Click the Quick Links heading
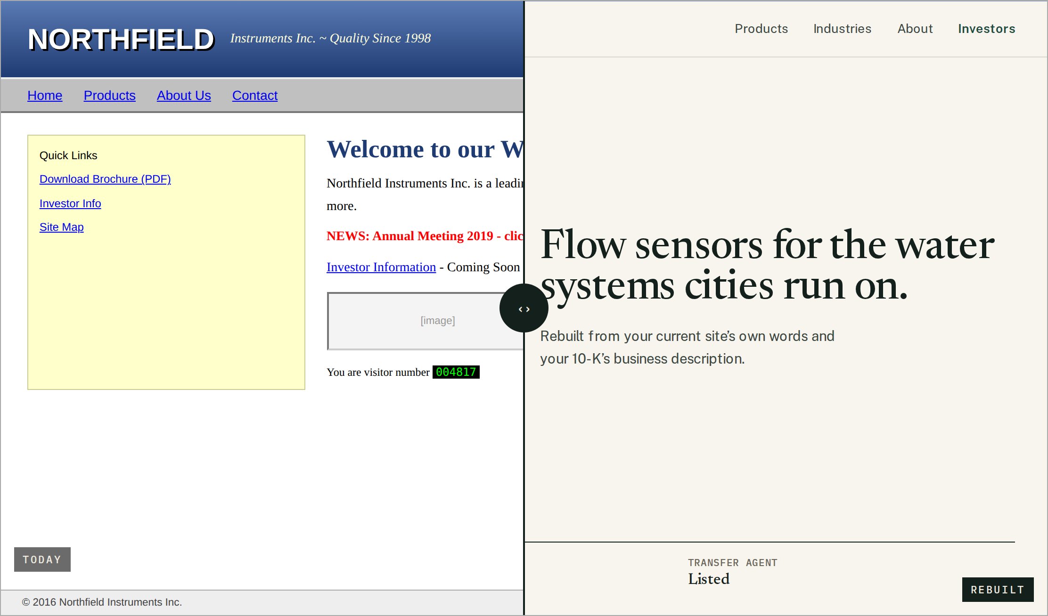The height and width of the screenshot is (616, 1048). [68, 155]
